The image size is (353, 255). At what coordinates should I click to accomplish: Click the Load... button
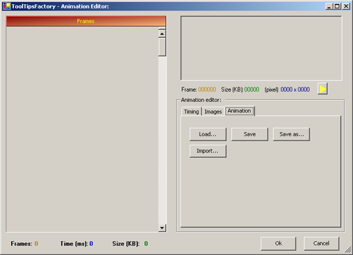coord(208,134)
